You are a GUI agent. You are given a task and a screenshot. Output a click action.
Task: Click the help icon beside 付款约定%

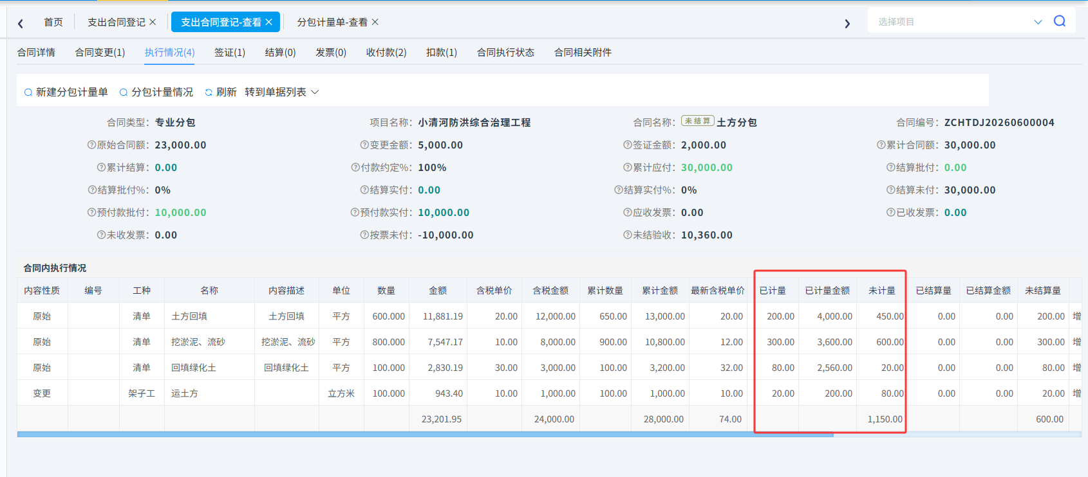[355, 168]
